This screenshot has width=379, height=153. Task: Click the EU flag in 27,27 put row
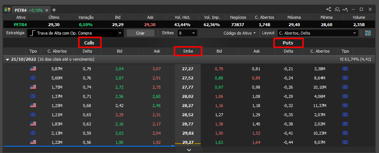[345, 69]
